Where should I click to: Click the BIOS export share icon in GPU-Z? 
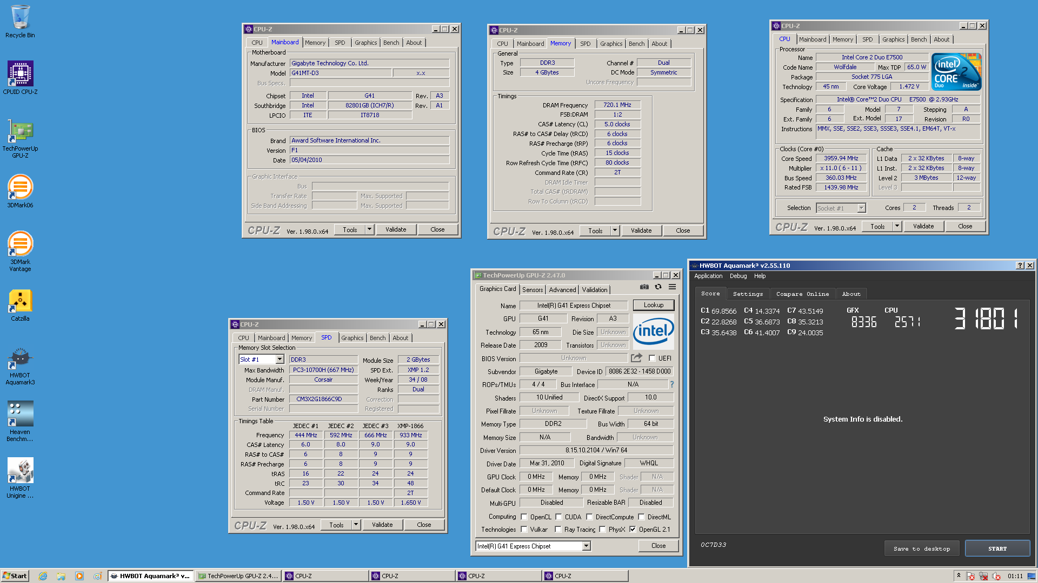(x=636, y=357)
